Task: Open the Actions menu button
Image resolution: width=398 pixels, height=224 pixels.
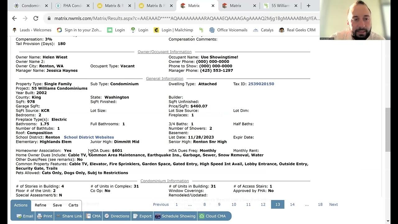Action: click(x=21, y=205)
